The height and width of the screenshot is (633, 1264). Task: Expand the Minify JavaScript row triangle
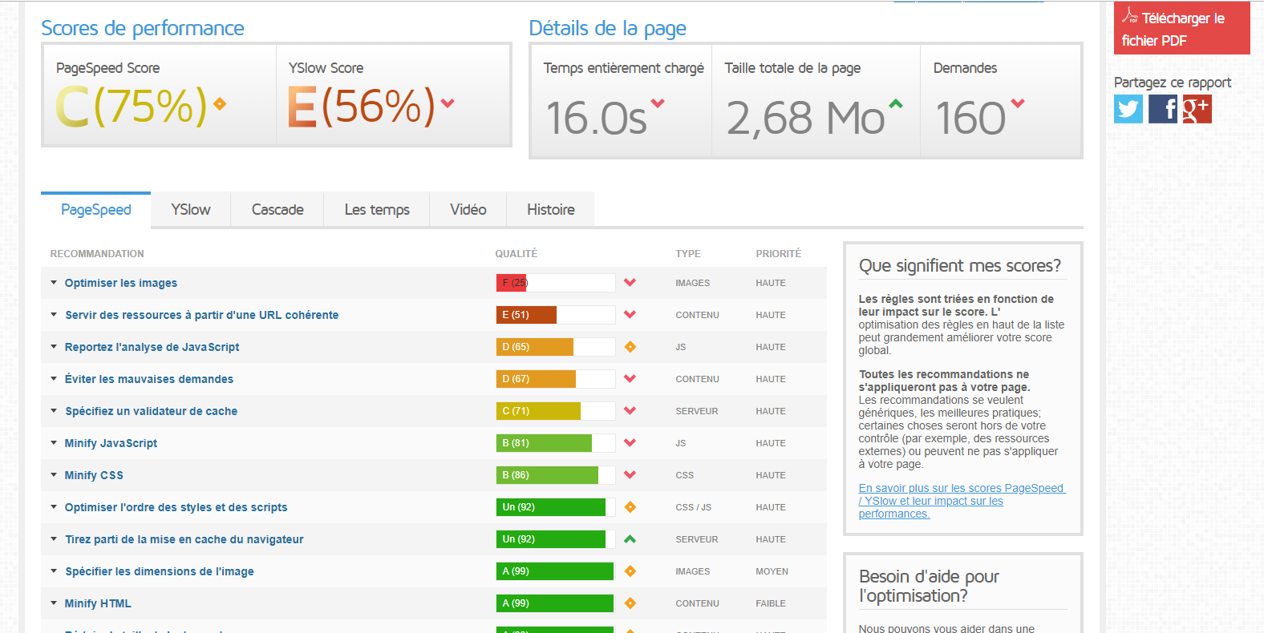54,443
